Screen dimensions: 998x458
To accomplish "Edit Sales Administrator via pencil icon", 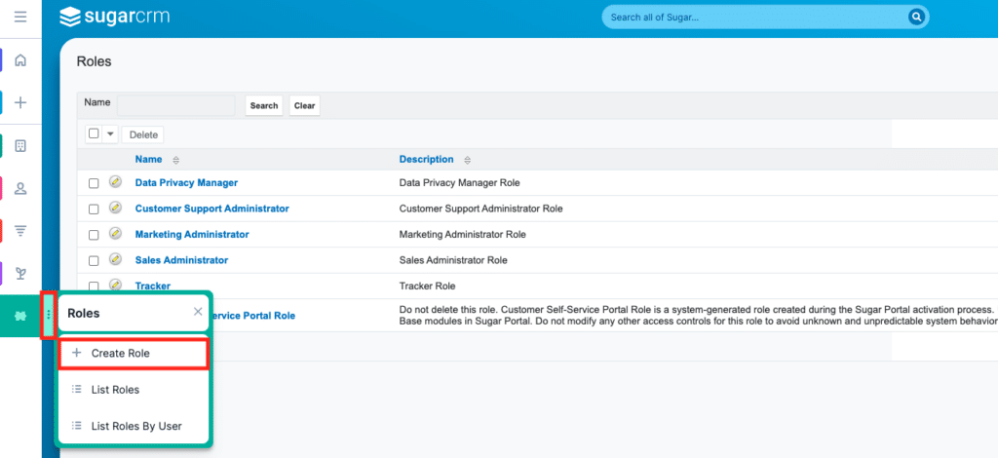I will tap(115, 259).
